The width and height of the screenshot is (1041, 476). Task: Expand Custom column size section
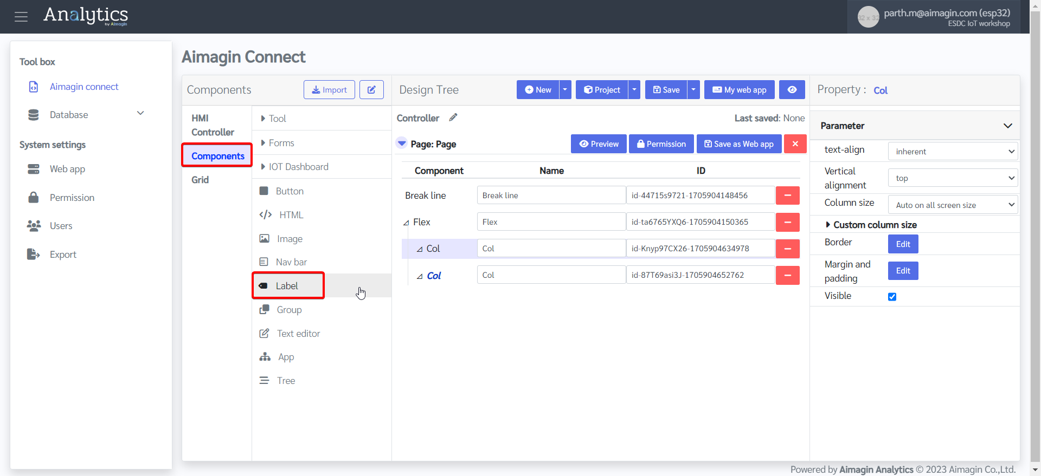[x=871, y=225]
